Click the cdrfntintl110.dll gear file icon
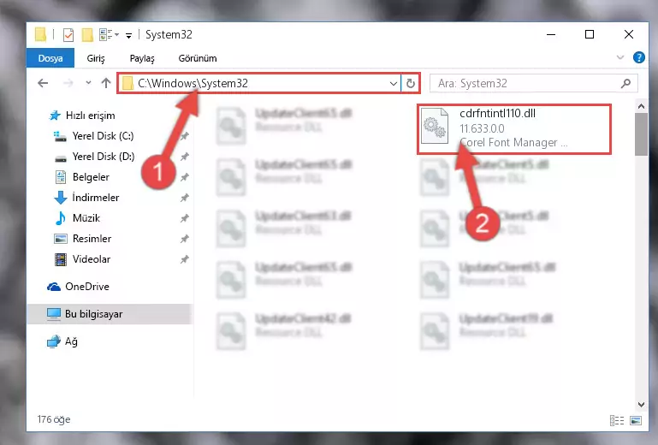 tap(435, 126)
